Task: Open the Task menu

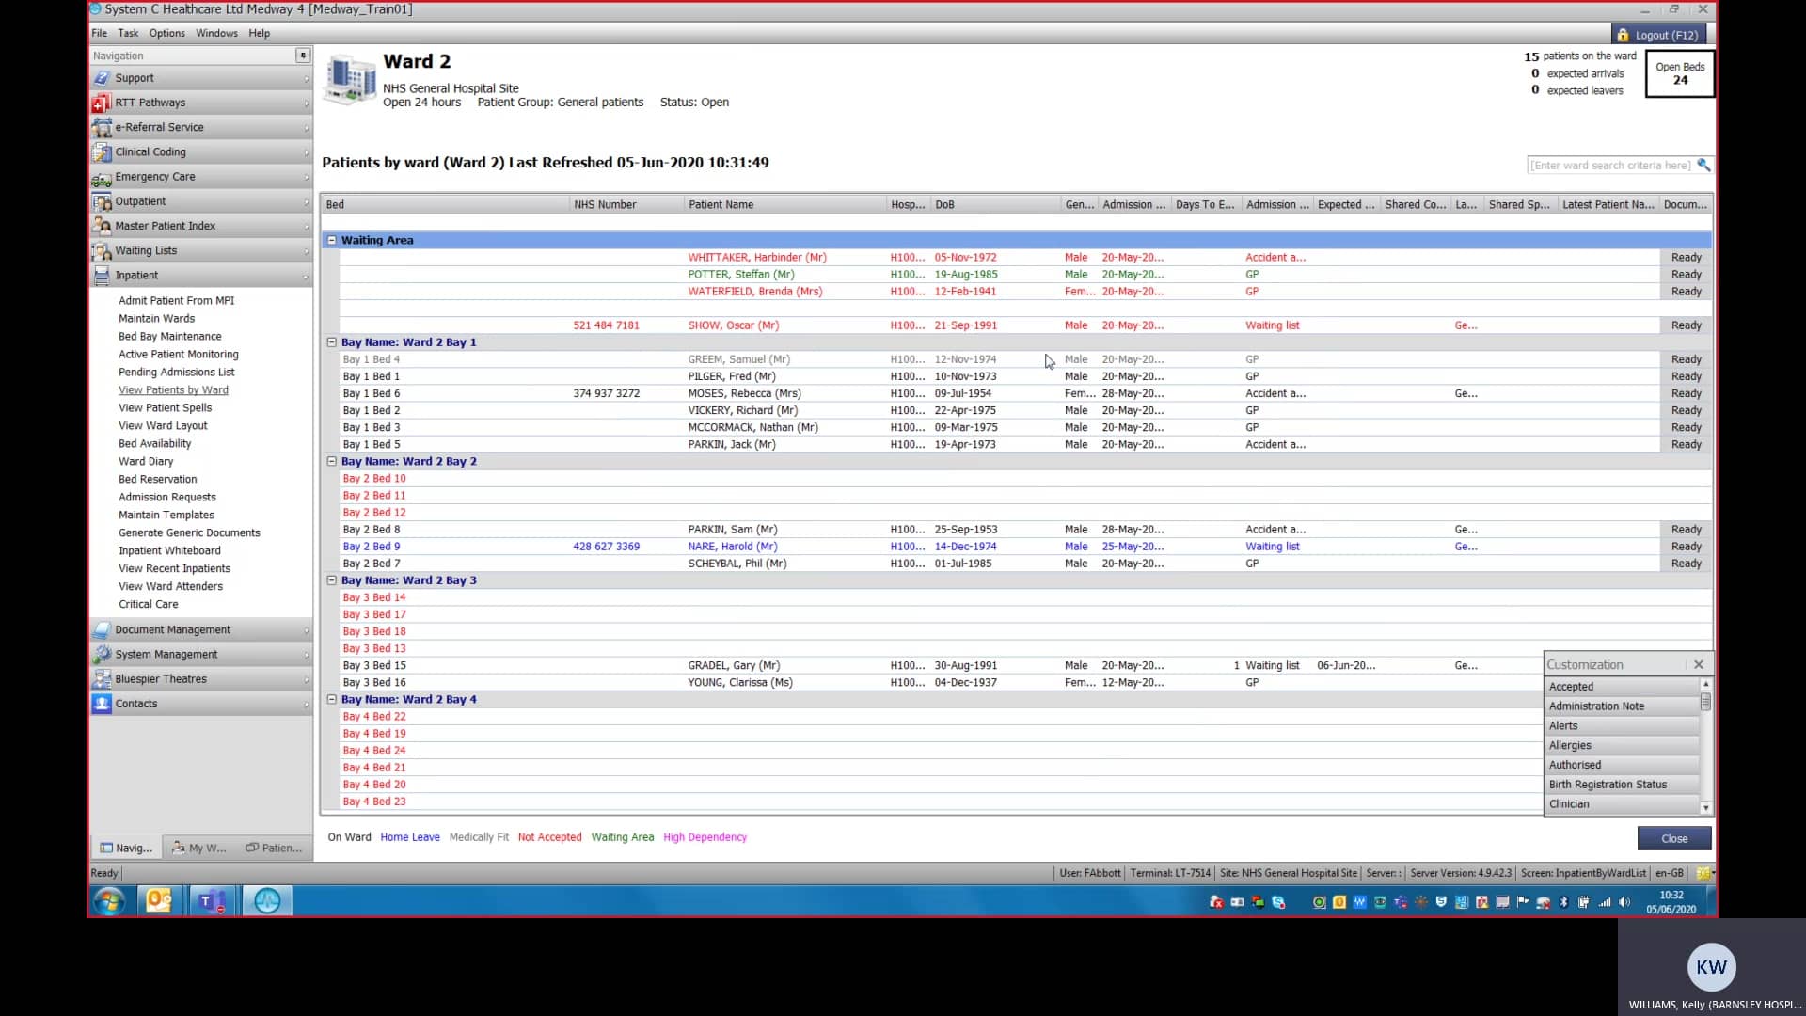Action: pos(128,33)
